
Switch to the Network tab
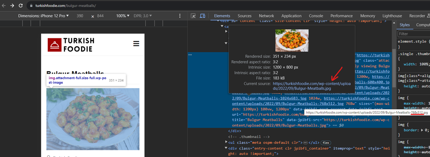[x=266, y=16]
